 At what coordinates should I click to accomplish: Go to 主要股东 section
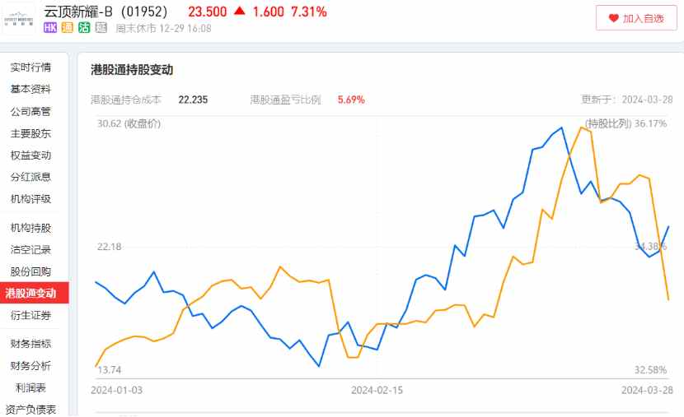[30, 133]
